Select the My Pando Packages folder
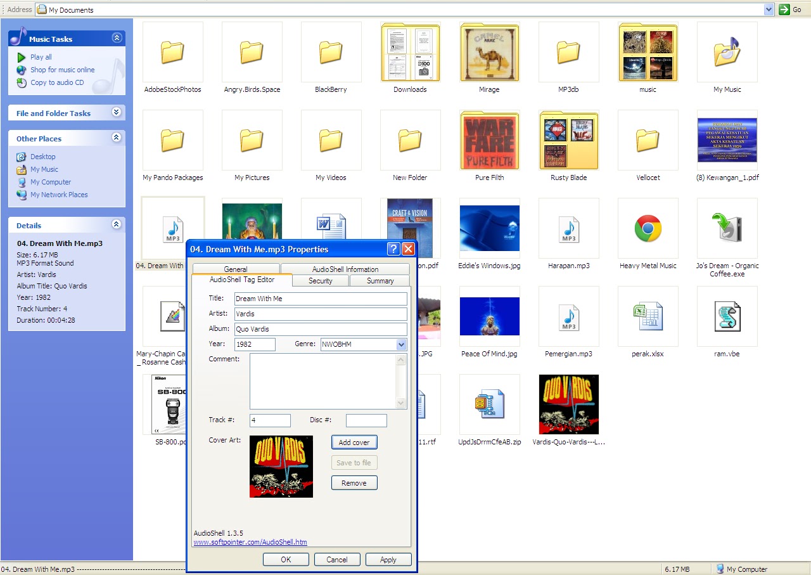Image resolution: width=811 pixels, height=575 pixels. click(x=172, y=141)
